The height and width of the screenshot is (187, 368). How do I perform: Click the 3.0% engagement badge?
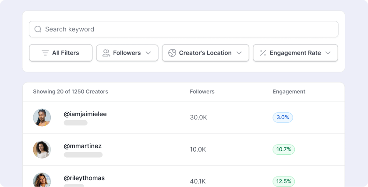pos(283,118)
